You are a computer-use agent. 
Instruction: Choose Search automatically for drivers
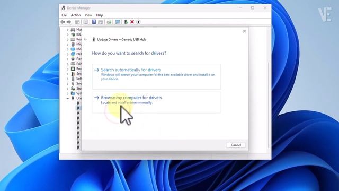[x=156, y=76]
